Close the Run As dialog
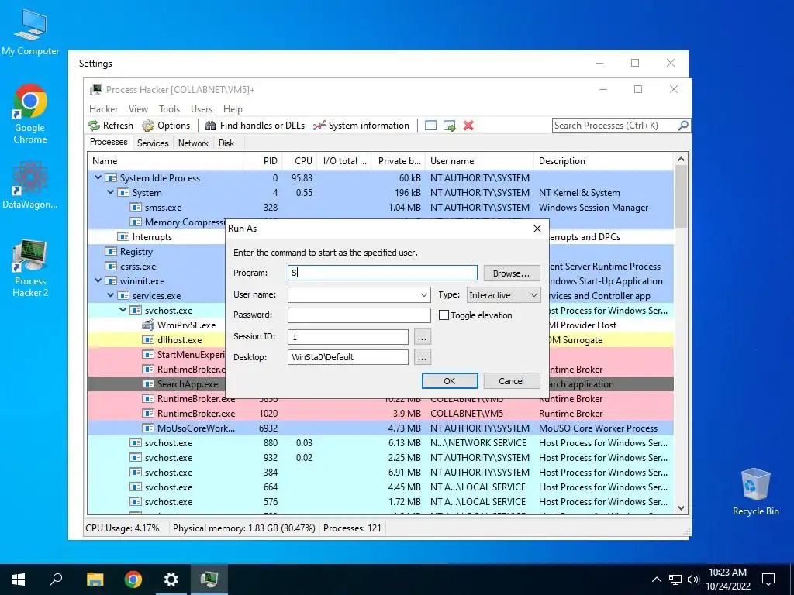 pos(537,229)
